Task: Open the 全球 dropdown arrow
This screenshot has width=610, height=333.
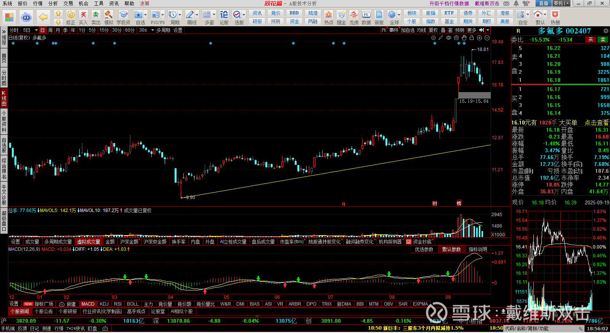Action: coord(399,15)
